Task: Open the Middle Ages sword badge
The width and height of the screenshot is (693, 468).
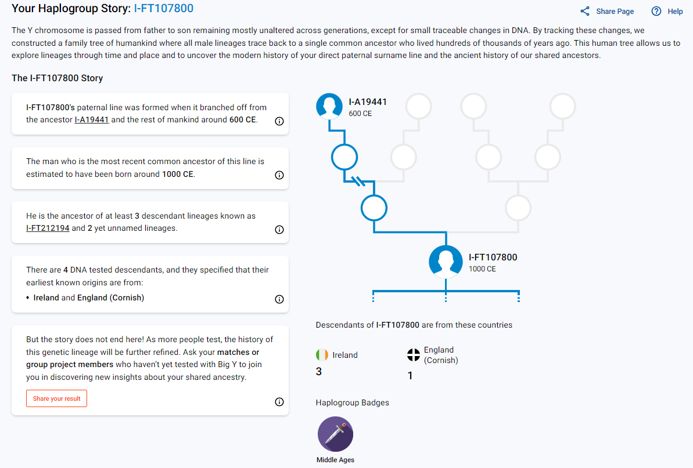Action: coord(335,434)
